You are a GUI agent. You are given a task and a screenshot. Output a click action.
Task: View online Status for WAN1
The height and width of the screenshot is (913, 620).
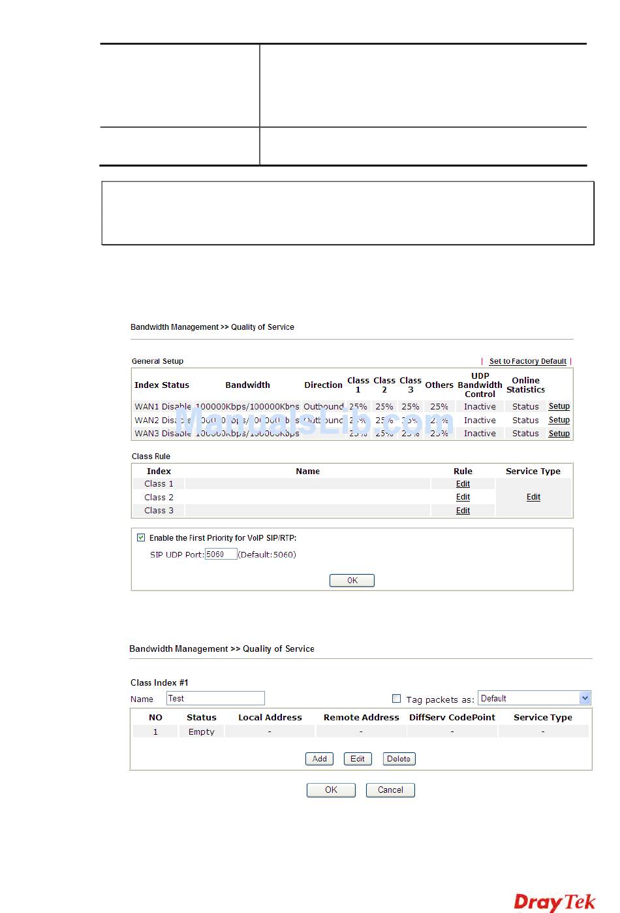pyautogui.click(x=525, y=406)
